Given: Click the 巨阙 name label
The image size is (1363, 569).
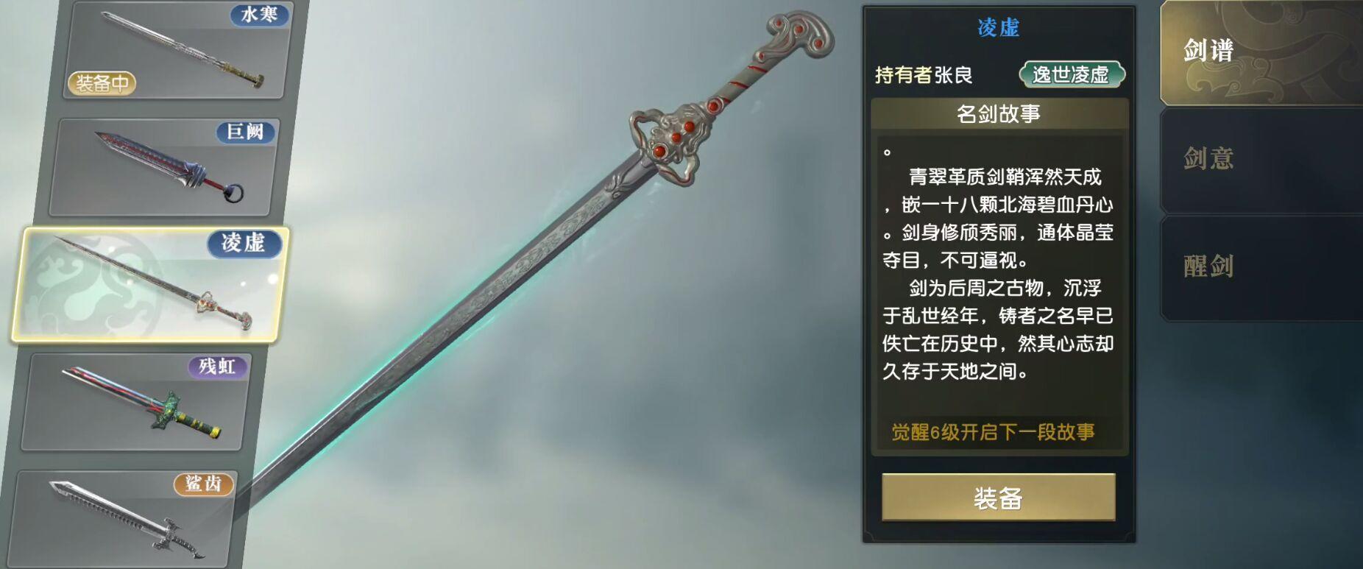Looking at the screenshot, I should pyautogui.click(x=245, y=132).
